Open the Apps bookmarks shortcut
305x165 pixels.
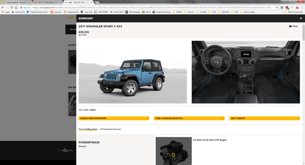(x=6, y=12)
